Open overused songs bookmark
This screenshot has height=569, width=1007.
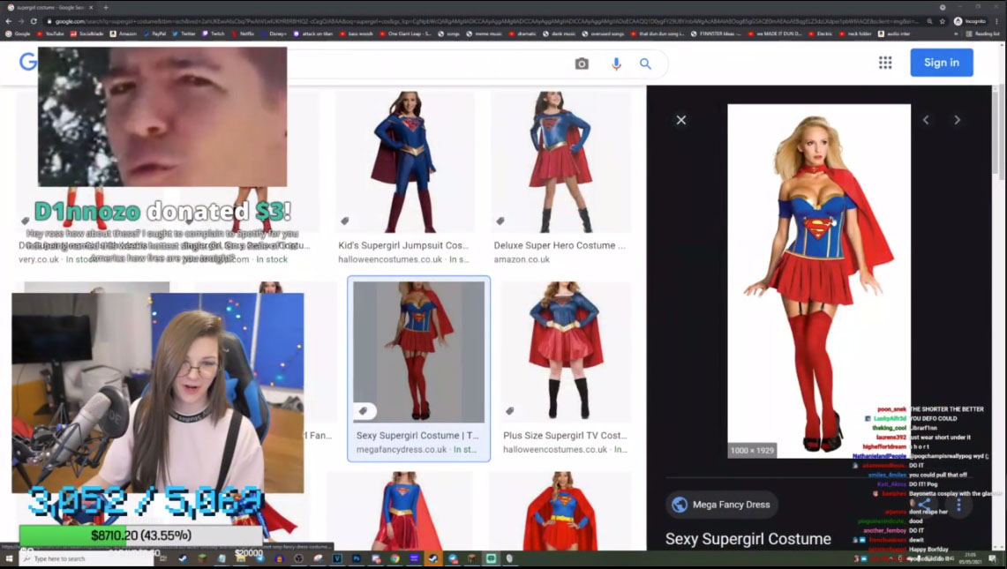pos(603,34)
